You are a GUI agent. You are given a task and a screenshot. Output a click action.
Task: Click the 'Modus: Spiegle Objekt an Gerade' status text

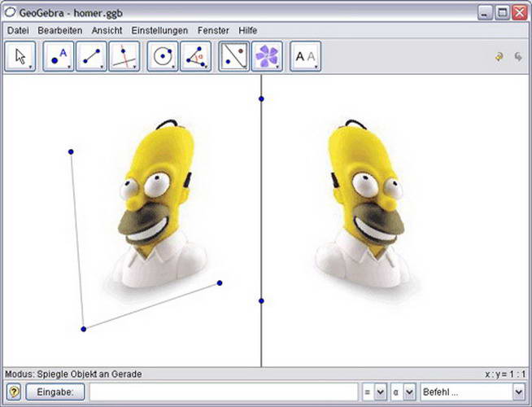(x=73, y=374)
